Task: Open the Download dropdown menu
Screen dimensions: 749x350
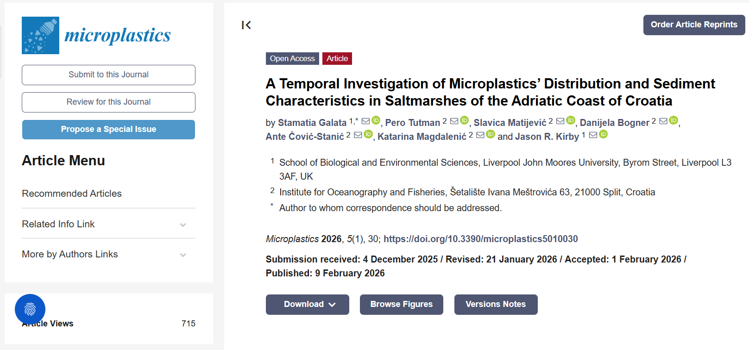Action: 308,305
